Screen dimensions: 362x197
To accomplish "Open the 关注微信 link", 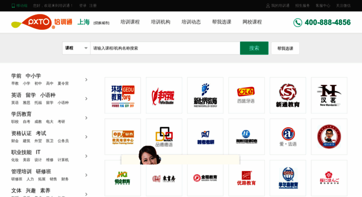I will click(x=343, y=6).
